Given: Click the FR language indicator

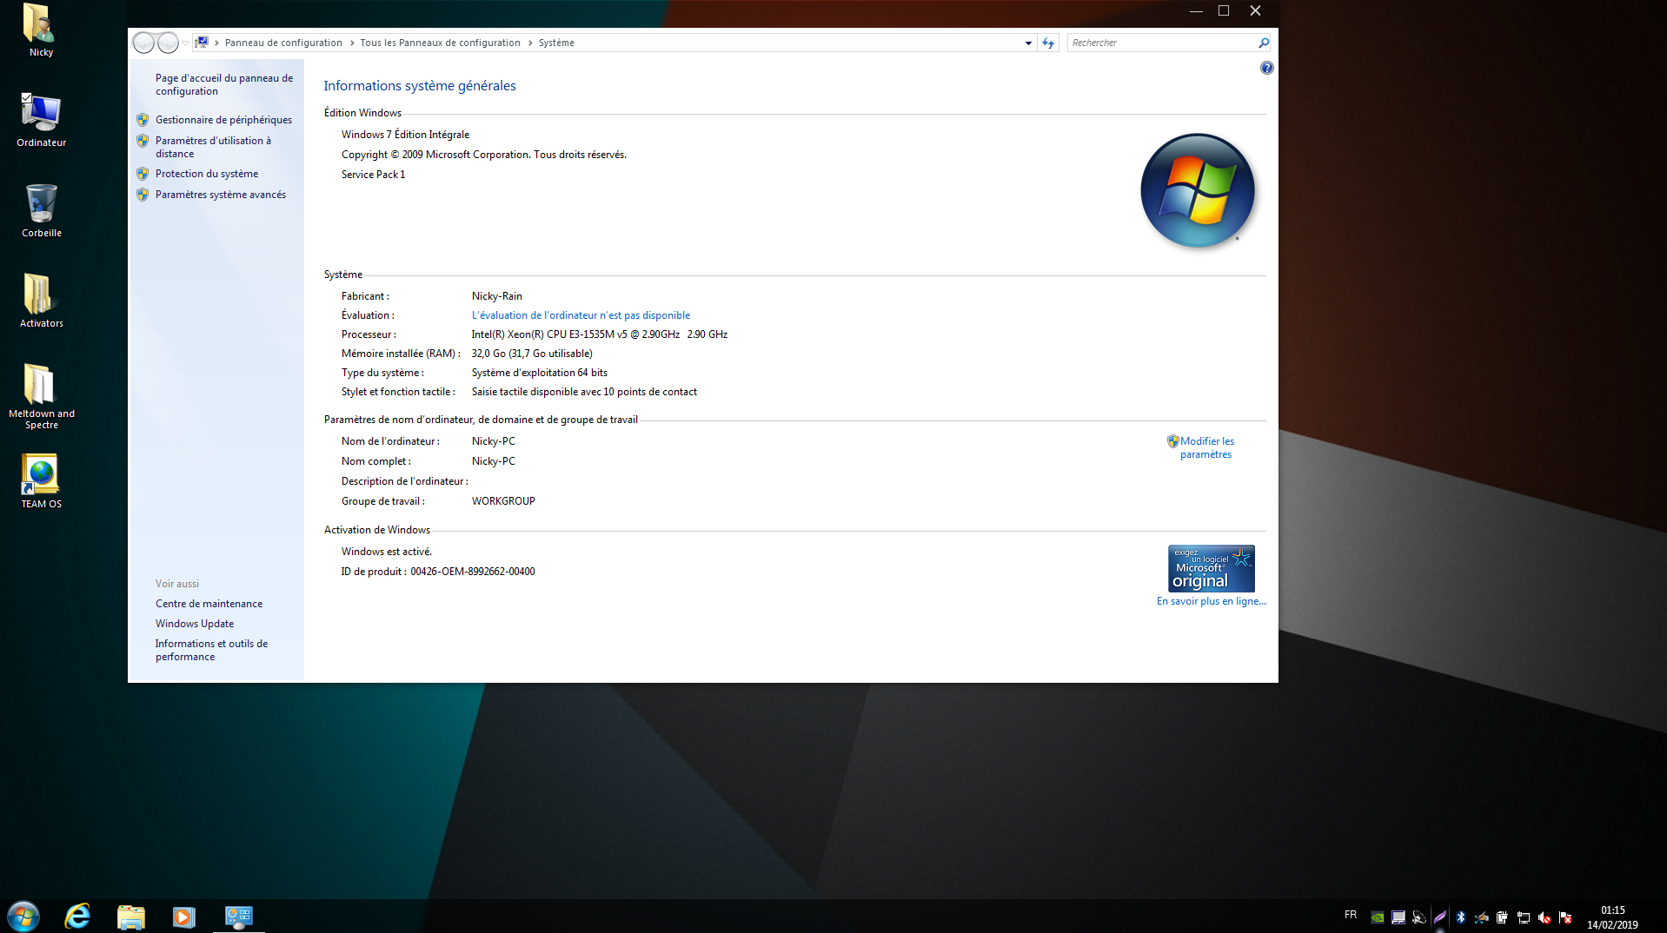Looking at the screenshot, I should (1351, 915).
